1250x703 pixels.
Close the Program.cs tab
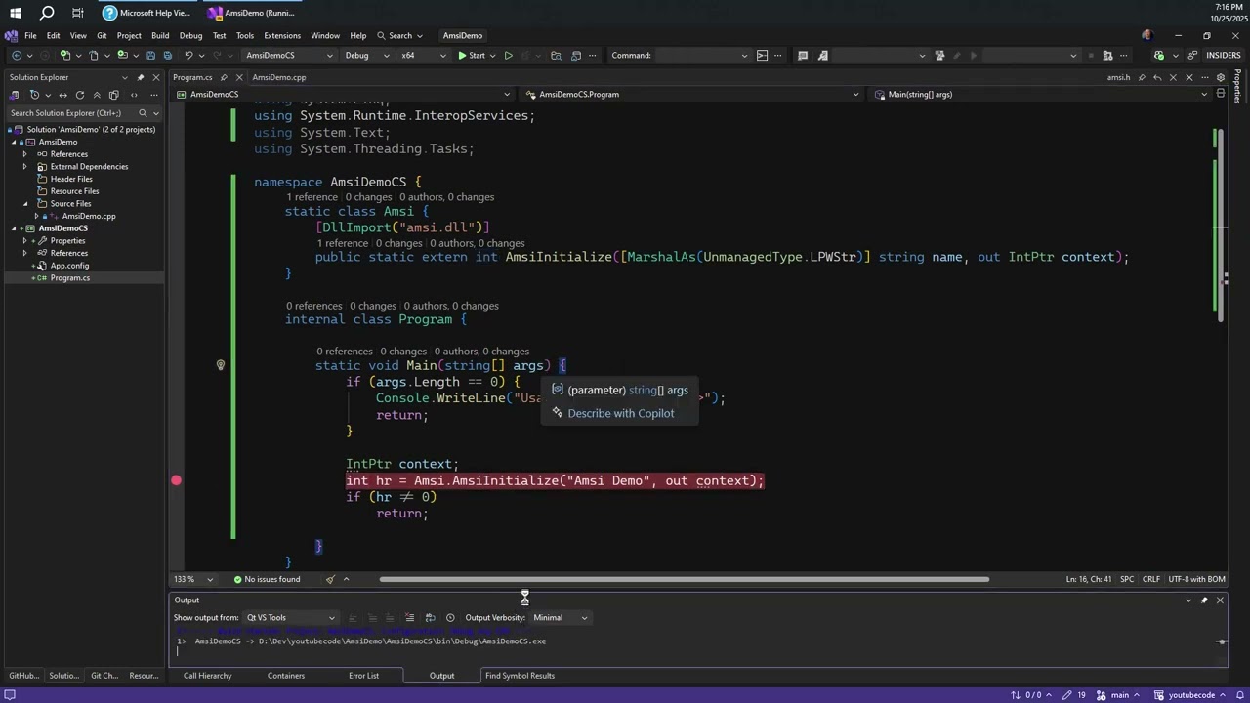[x=239, y=77]
